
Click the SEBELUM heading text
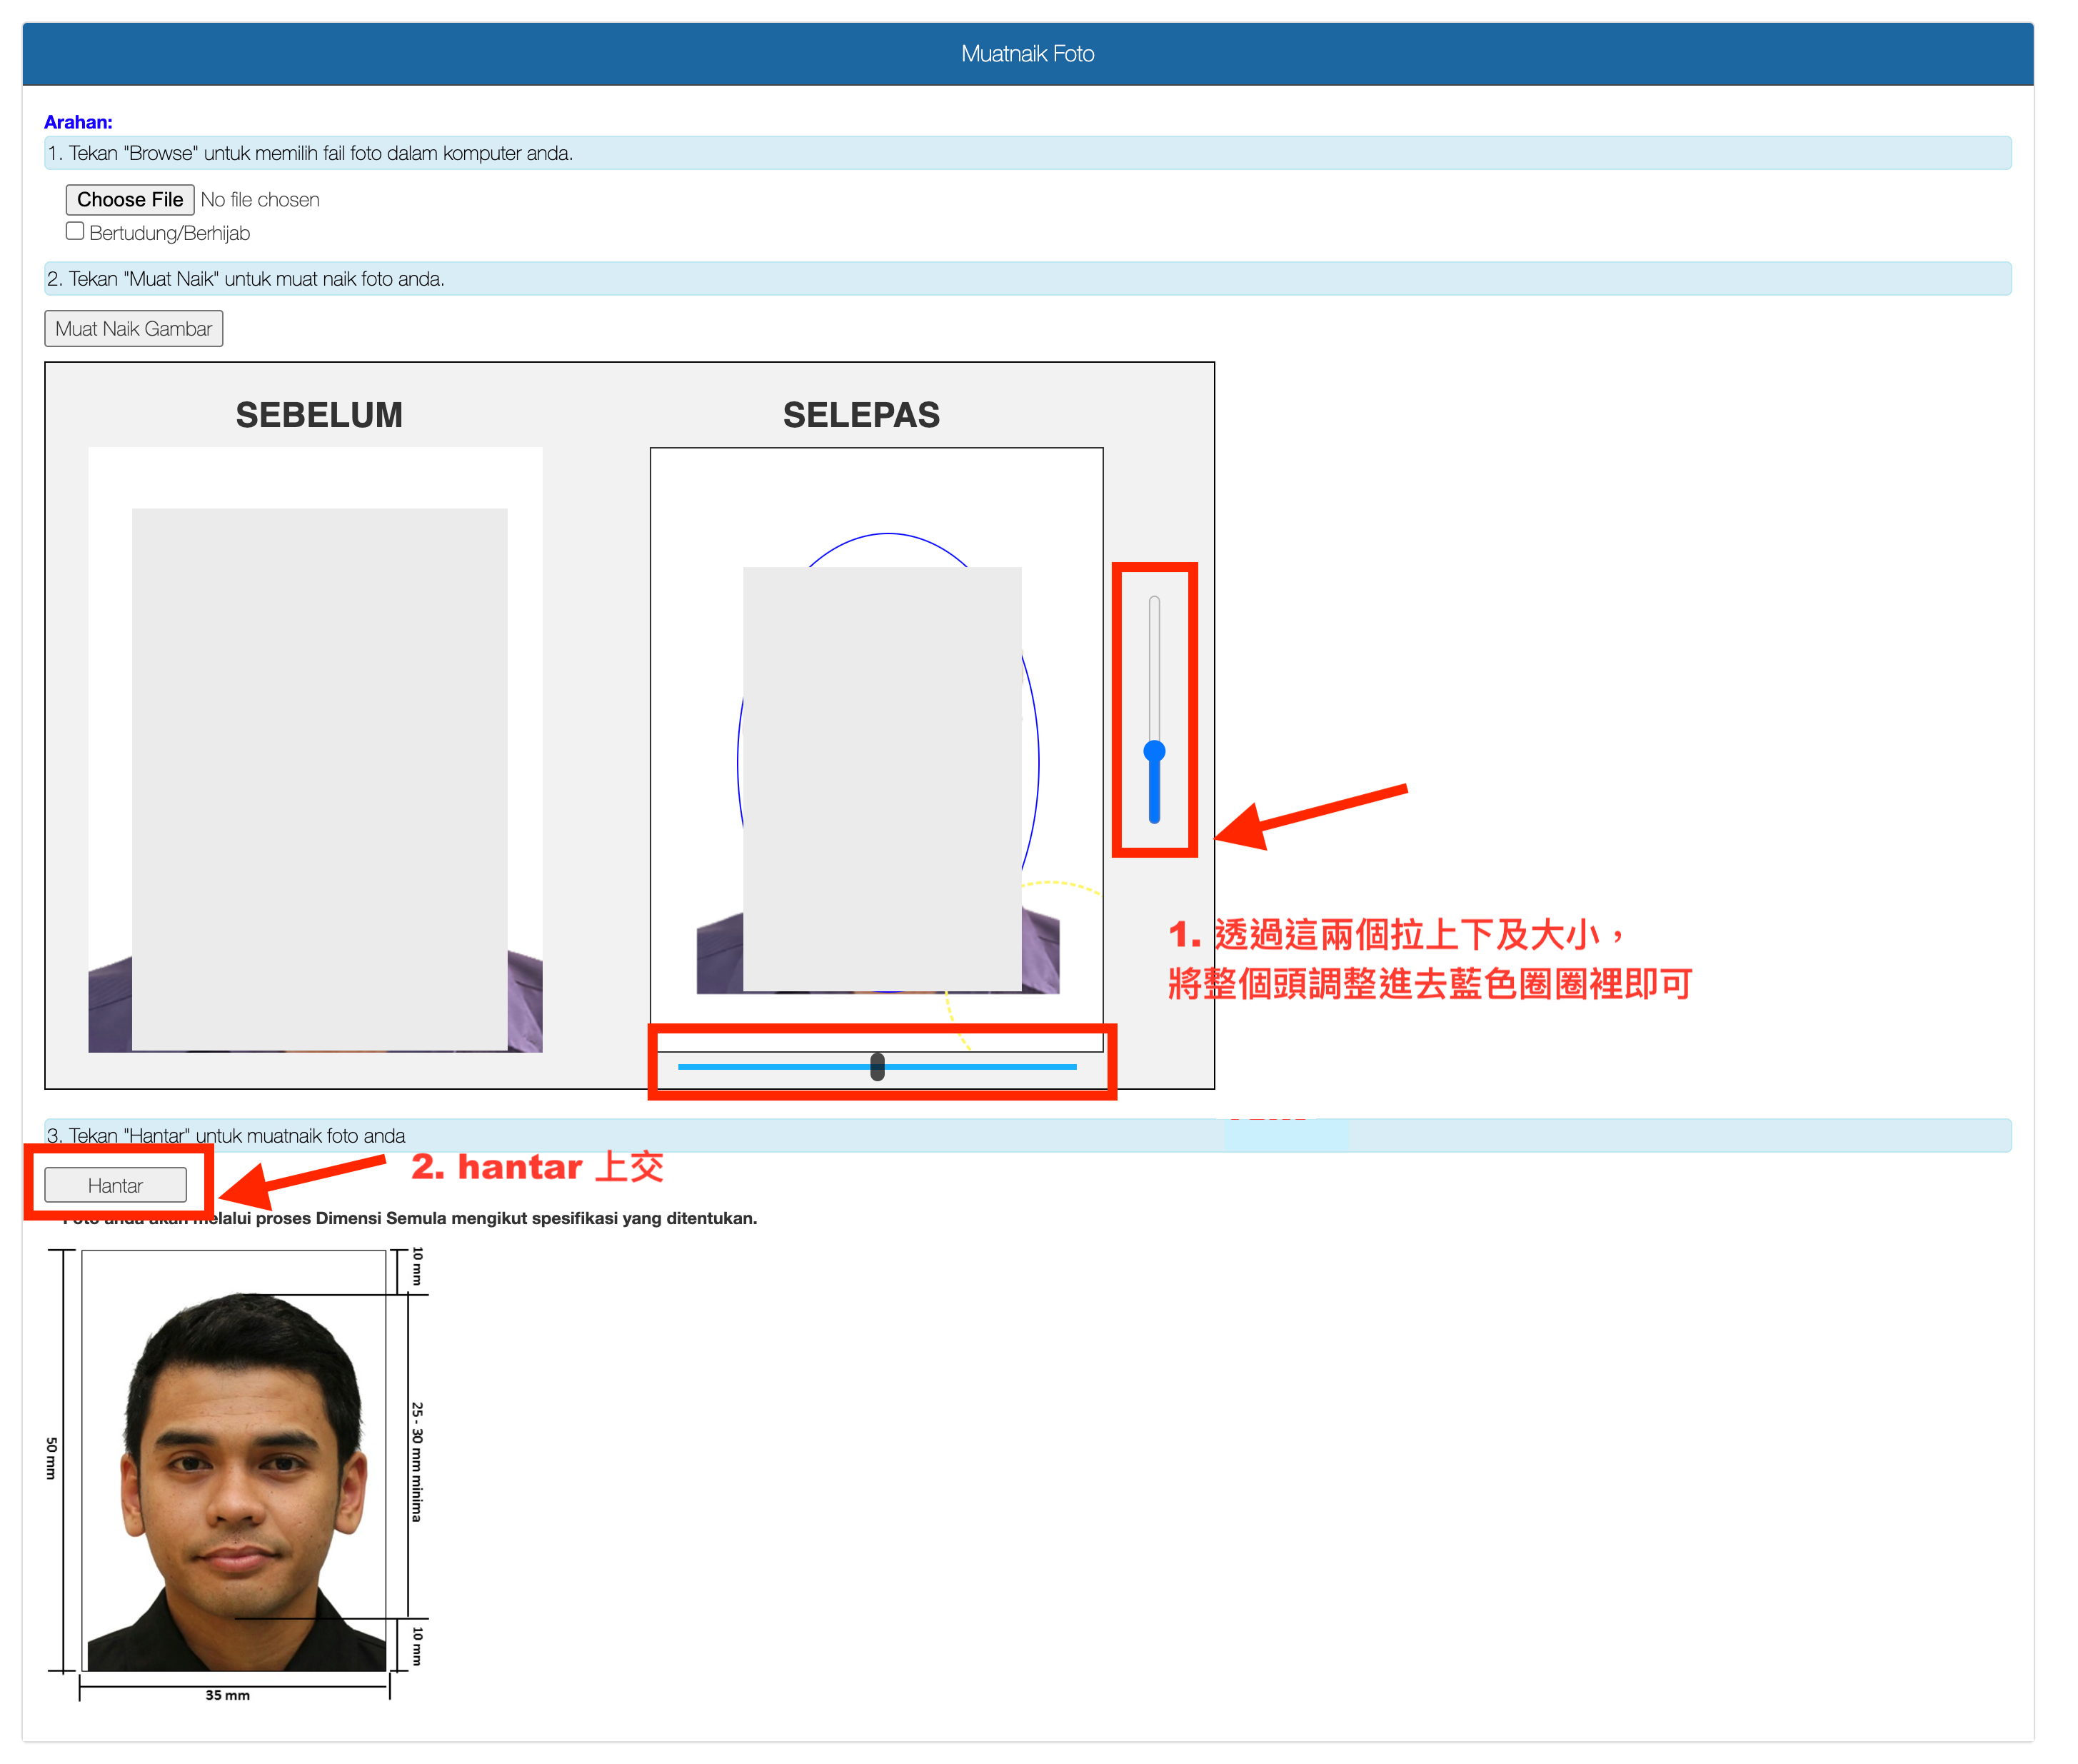[x=319, y=414]
